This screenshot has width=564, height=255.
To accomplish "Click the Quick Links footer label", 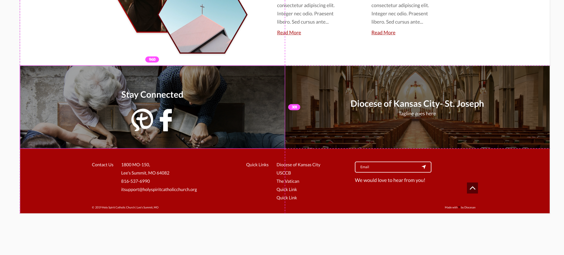I will pyautogui.click(x=257, y=165).
